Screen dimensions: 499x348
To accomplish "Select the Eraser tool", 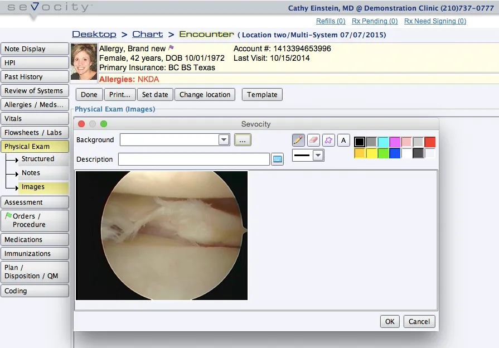I will (x=312, y=140).
